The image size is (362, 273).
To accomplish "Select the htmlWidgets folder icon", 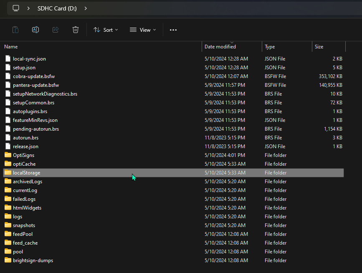I will point(8,207).
